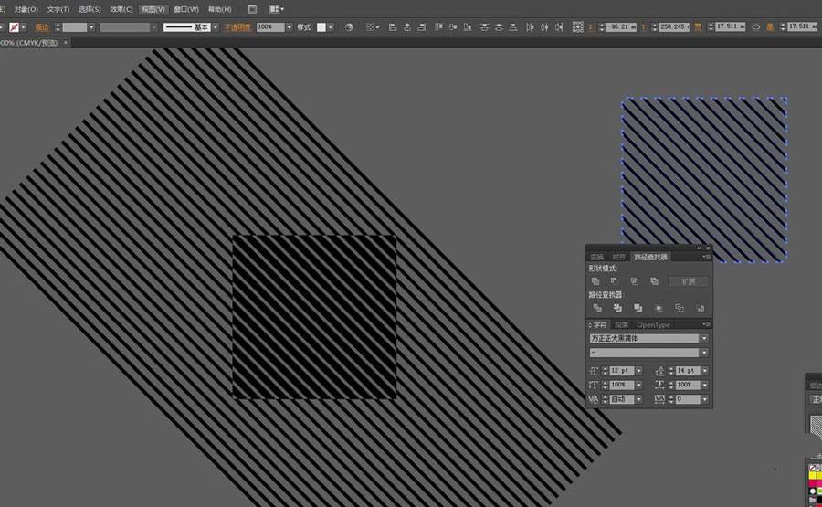Switch to the OpenType tab

tap(653, 324)
